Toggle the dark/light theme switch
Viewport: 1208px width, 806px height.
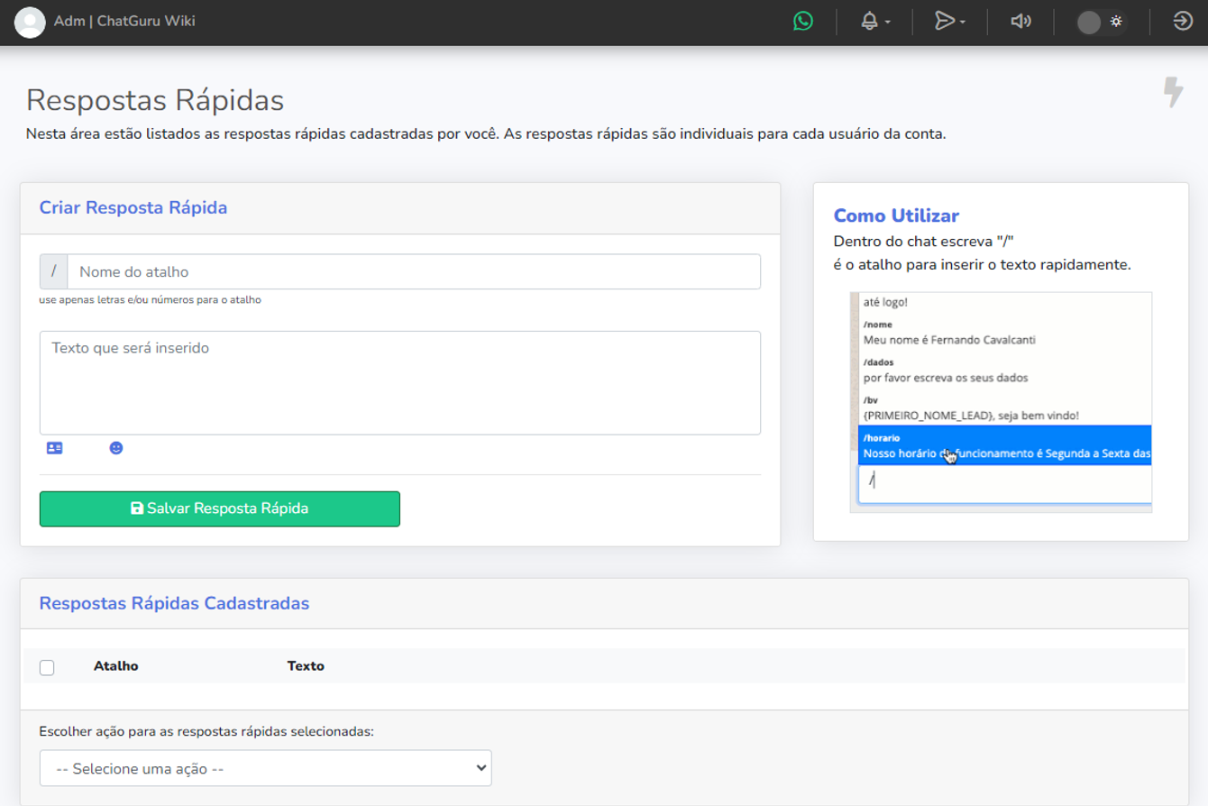1101,22
